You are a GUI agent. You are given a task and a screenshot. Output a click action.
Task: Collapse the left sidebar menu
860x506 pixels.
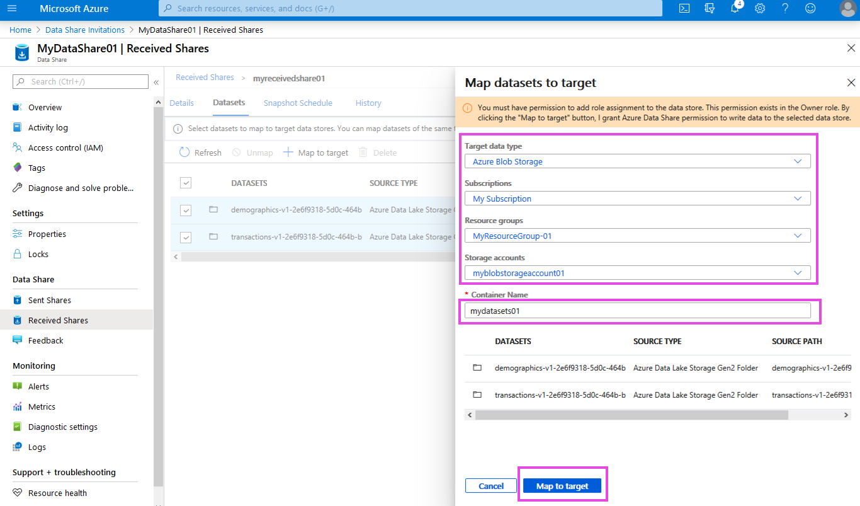pos(156,82)
